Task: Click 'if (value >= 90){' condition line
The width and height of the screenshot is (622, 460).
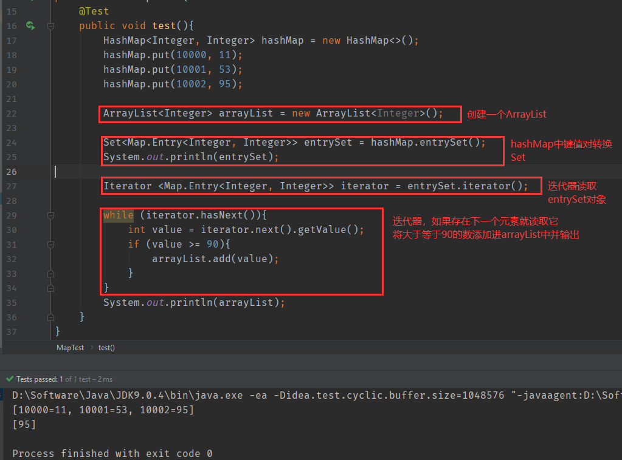Action: point(179,244)
